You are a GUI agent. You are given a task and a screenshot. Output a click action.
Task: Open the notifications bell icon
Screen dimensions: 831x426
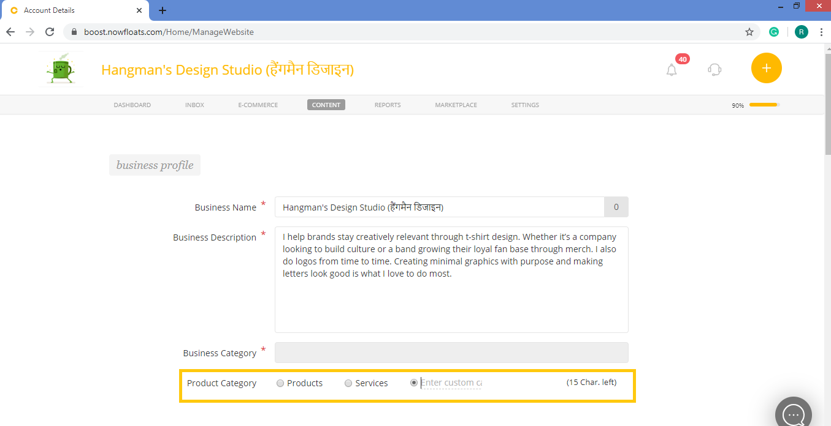tap(672, 70)
